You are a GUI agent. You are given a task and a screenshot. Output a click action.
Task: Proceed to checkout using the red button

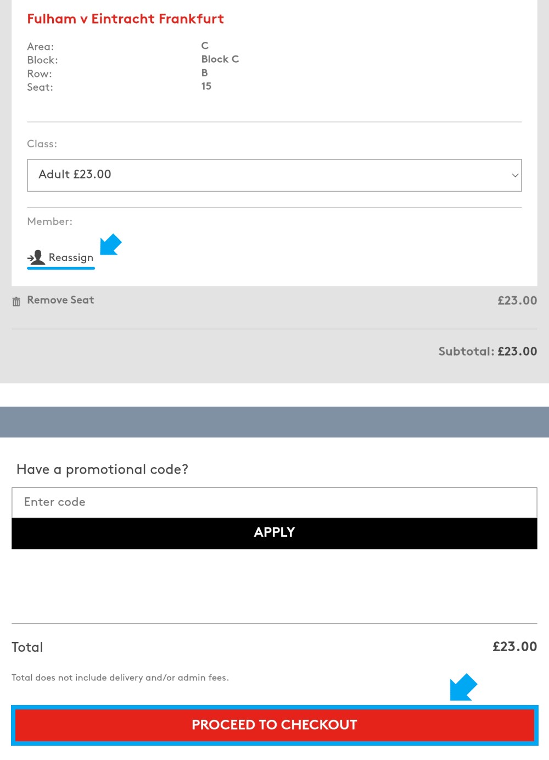tap(274, 725)
